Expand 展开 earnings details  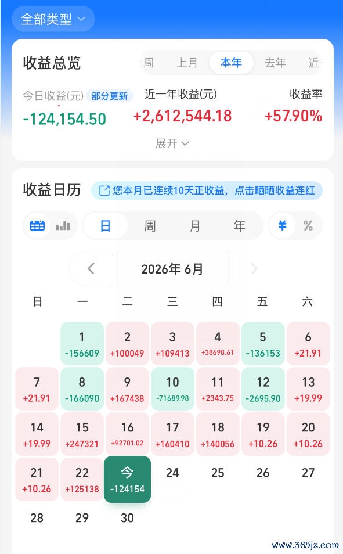pos(172,143)
